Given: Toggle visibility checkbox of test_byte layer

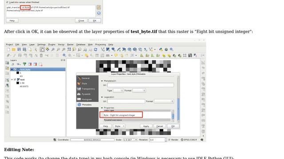Looking at the screenshot, I should pyautogui.click(x=15, y=69).
